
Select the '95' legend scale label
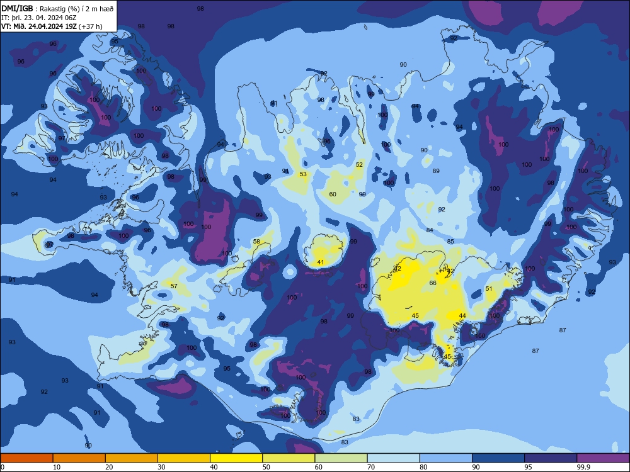(x=529, y=467)
